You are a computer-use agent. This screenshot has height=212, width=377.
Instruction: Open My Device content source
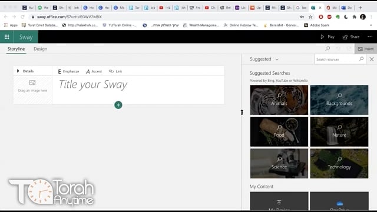(x=279, y=201)
